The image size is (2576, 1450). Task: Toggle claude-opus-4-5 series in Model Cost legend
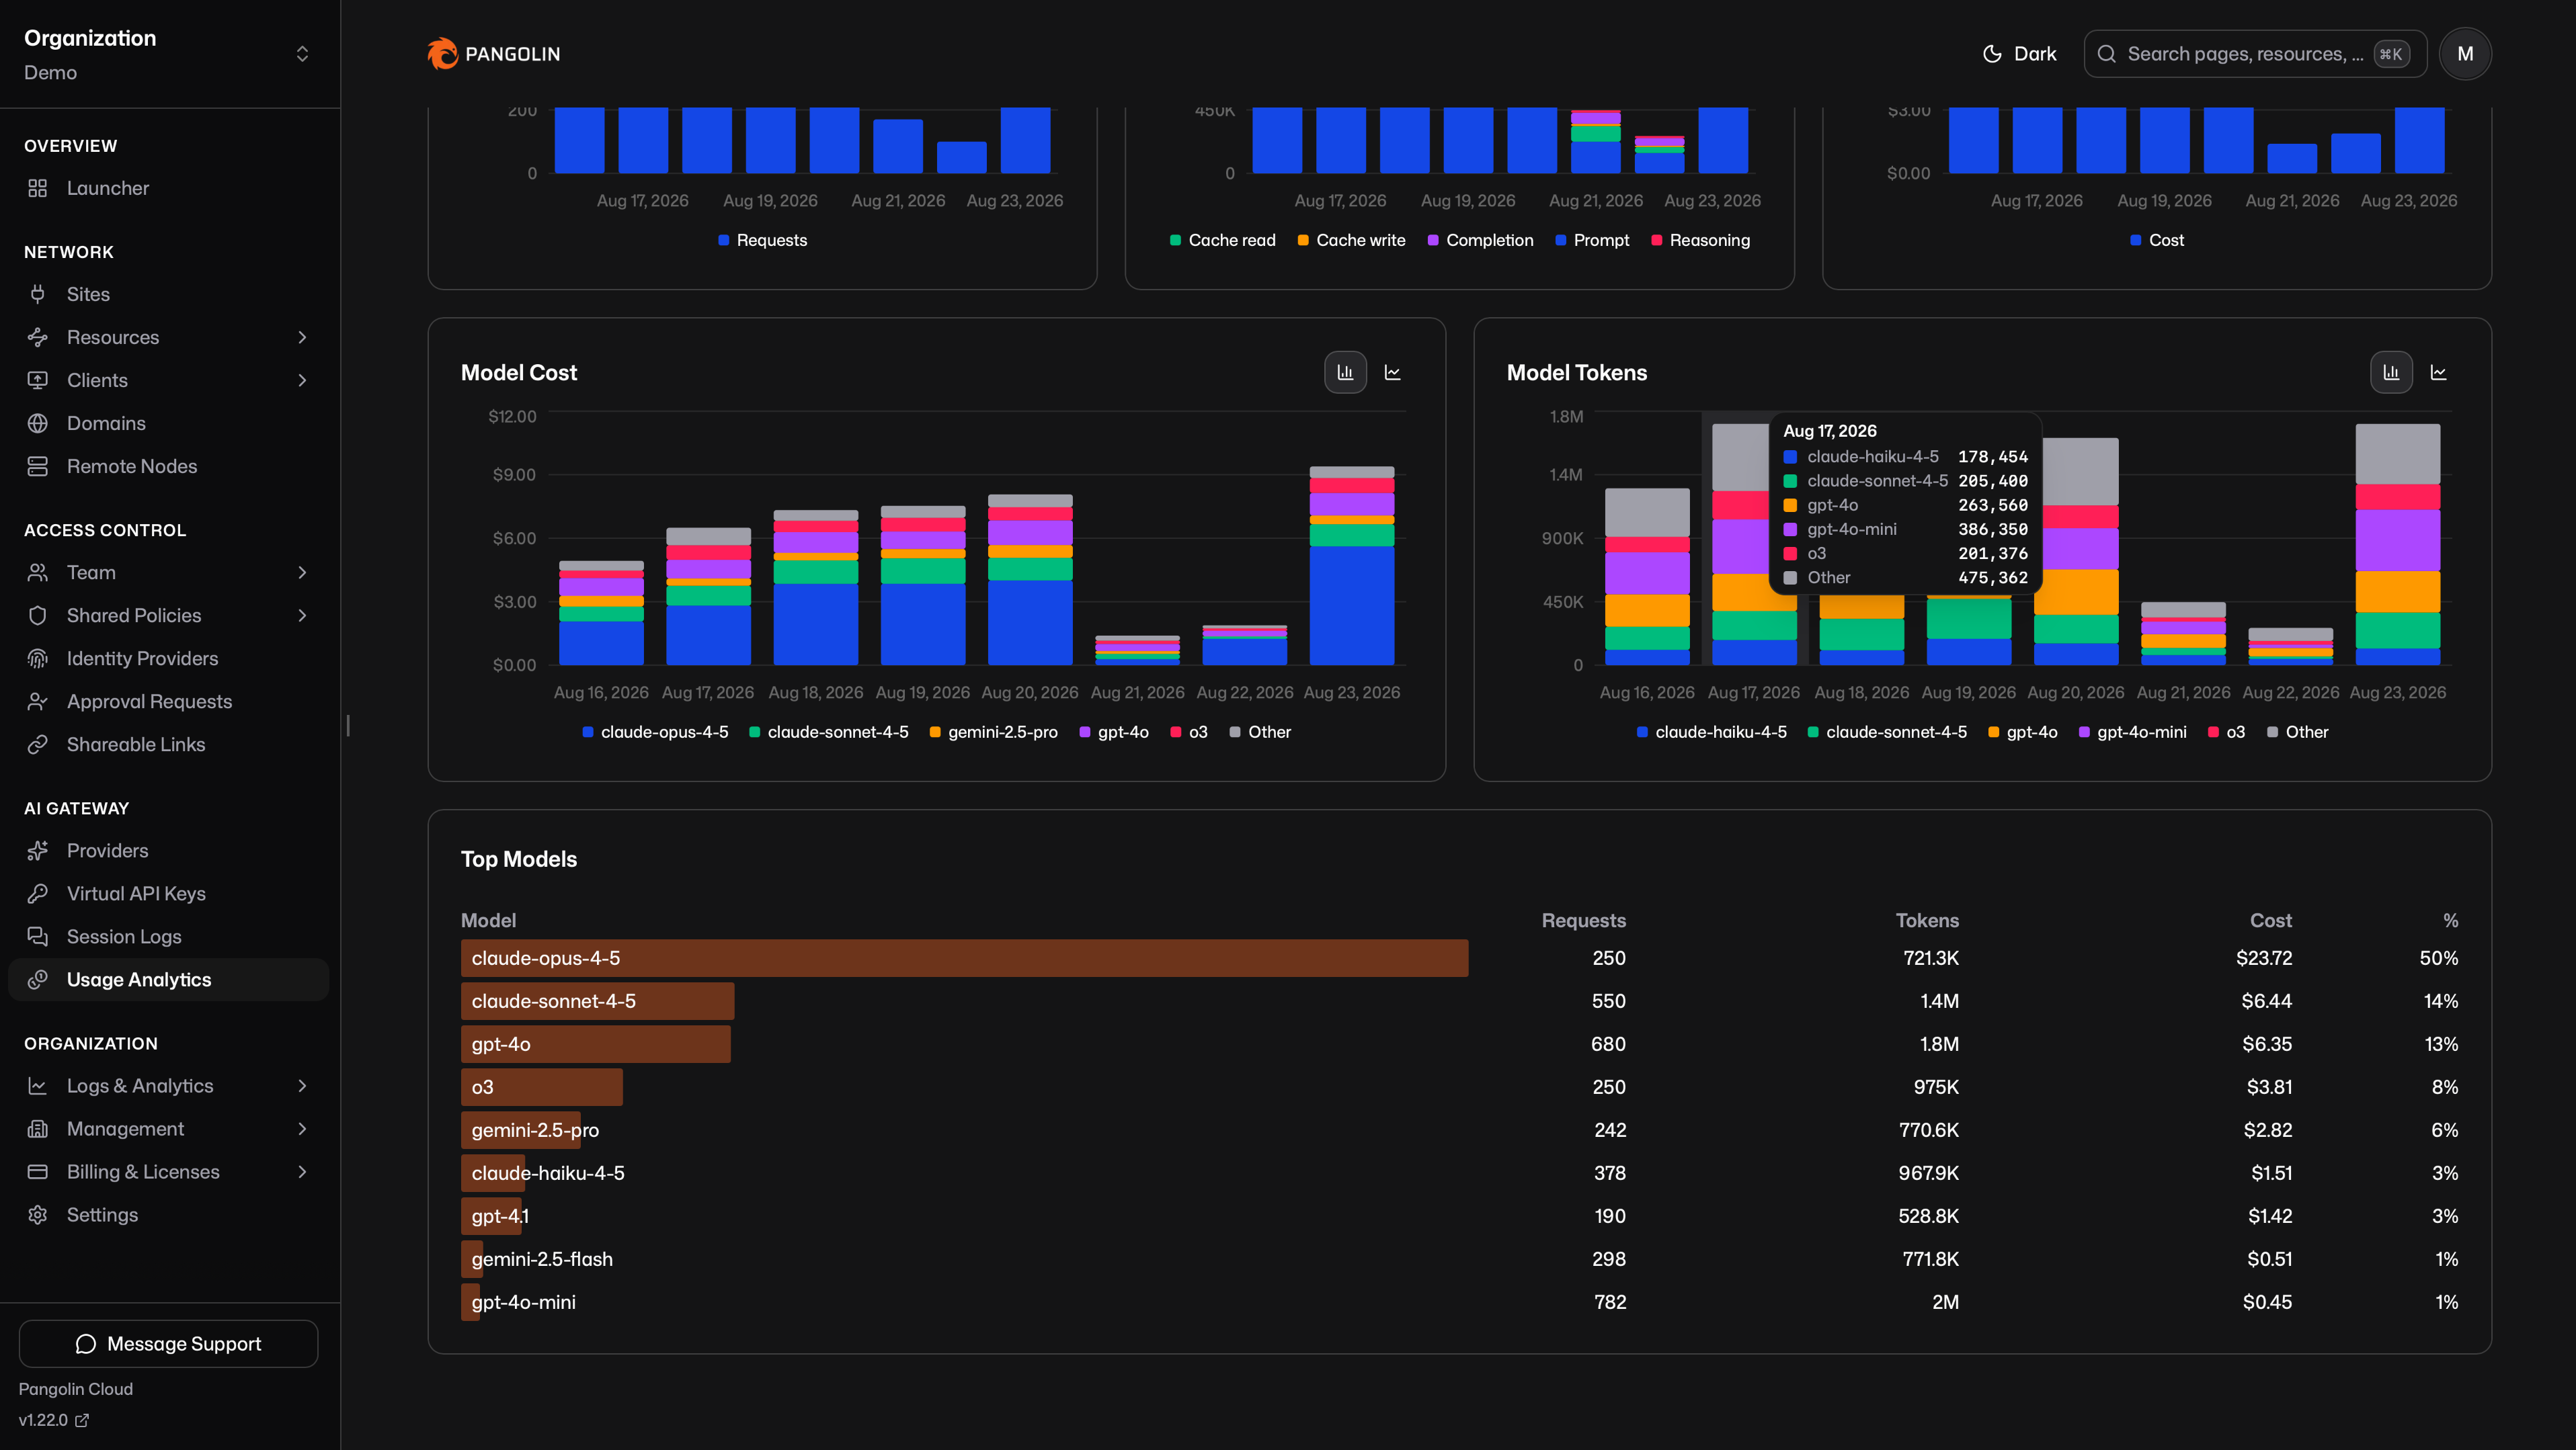point(655,732)
